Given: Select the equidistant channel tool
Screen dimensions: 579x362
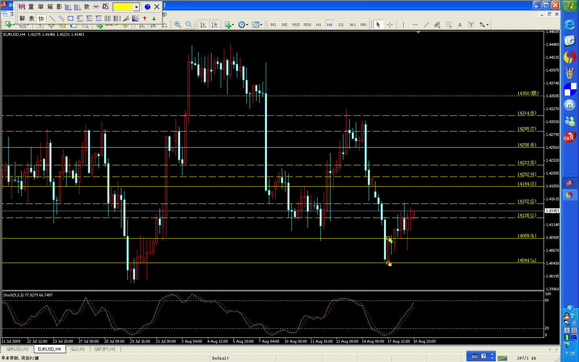Looking at the screenshot, I should pyautogui.click(x=437, y=25).
